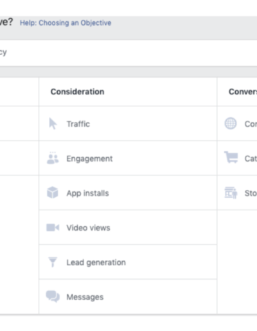This screenshot has width=257, height=331.
Task: Pick the Video views objective
Action: coord(128,228)
